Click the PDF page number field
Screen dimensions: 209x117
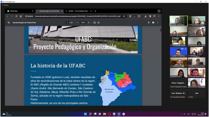tap(67, 22)
